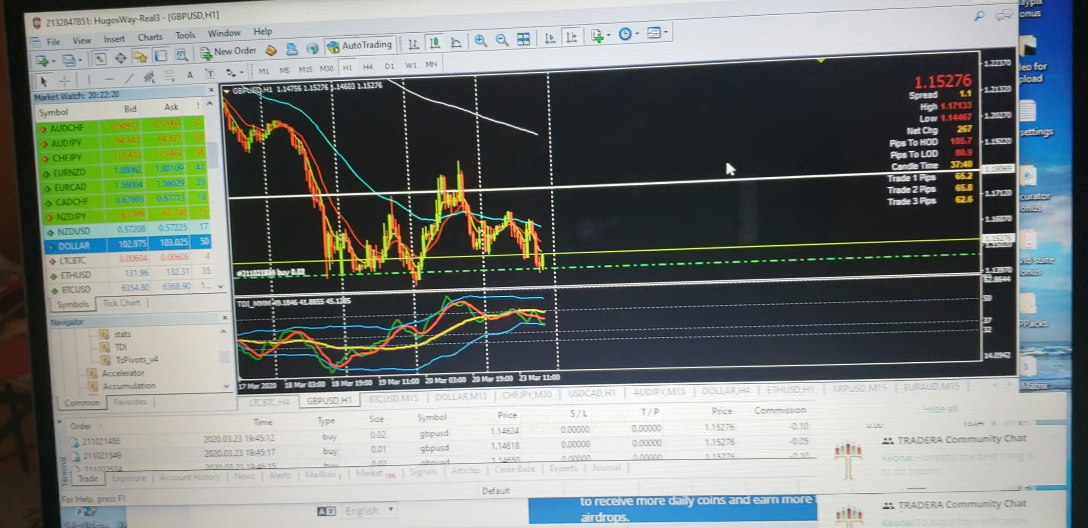Open the New Chart dropdown arrow

[x=53, y=61]
